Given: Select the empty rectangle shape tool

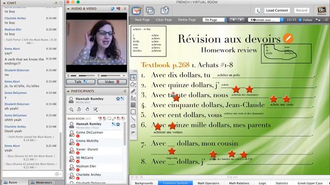Looking at the screenshot, I should click(133, 112).
